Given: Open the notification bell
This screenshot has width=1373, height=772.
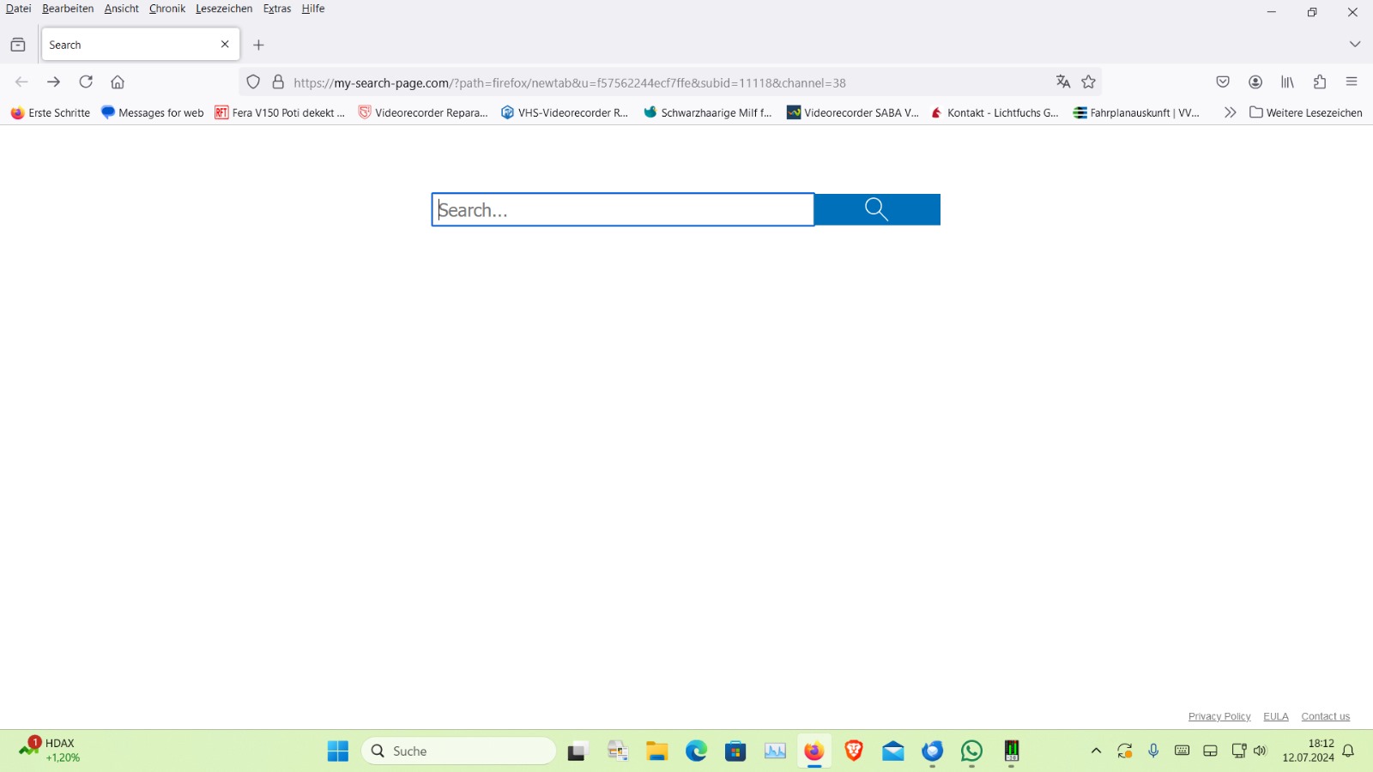Looking at the screenshot, I should [x=1348, y=751].
